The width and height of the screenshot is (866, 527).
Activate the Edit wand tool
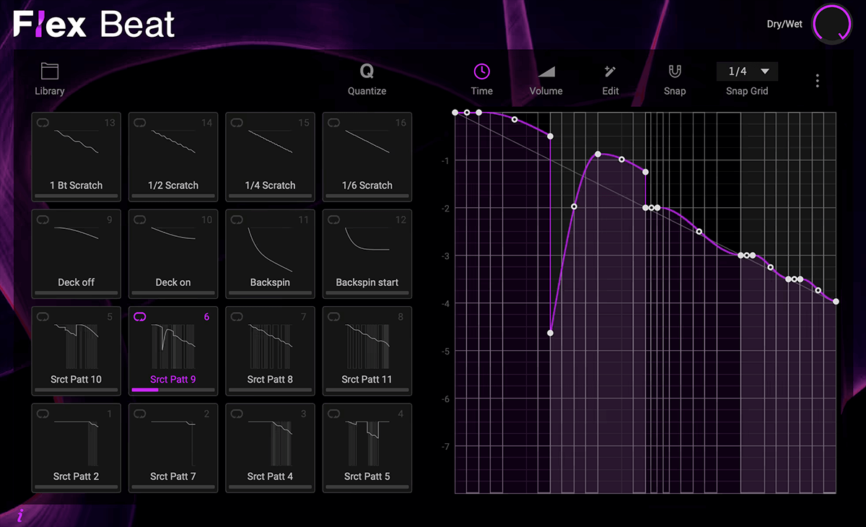[x=611, y=71]
